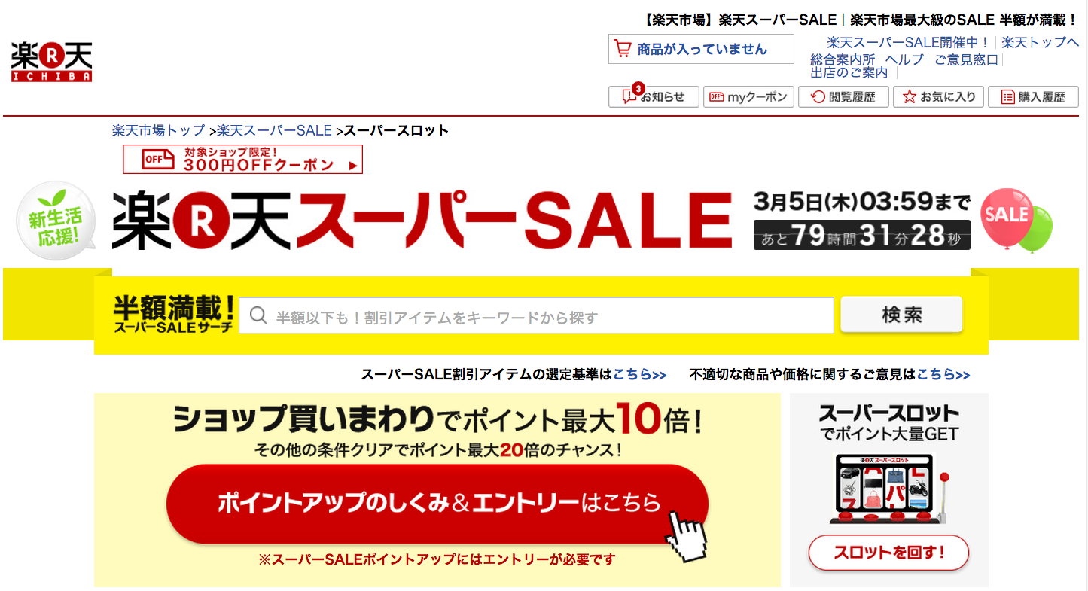Open お知らせ notifications with badge
This screenshot has height=591, width=1088.
[653, 96]
